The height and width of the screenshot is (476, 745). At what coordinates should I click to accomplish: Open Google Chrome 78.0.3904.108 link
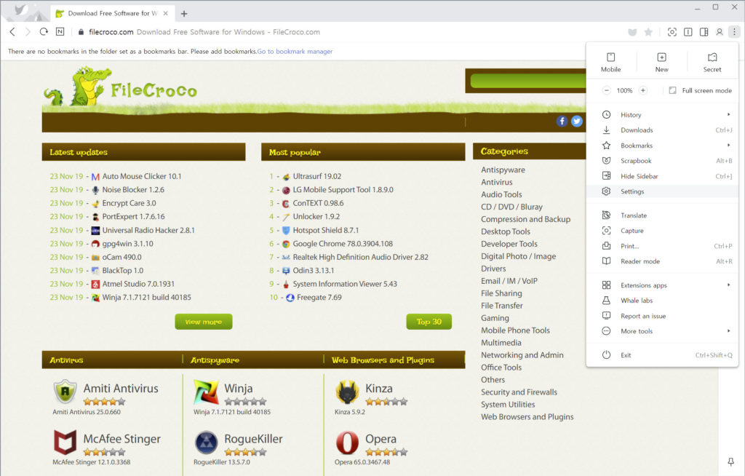[343, 244]
